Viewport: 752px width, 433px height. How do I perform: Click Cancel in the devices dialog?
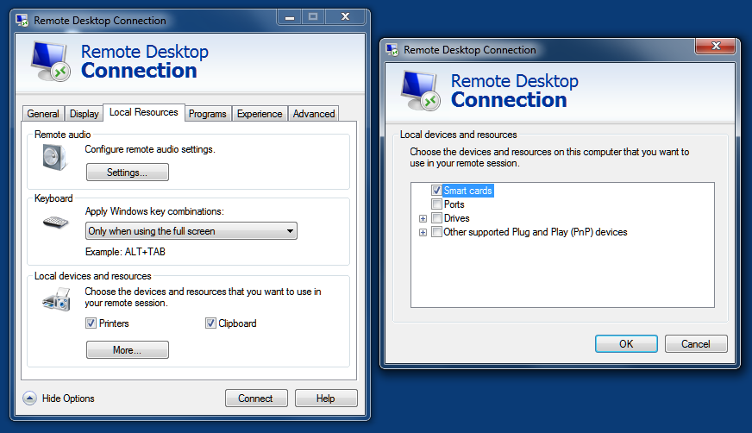coord(696,344)
